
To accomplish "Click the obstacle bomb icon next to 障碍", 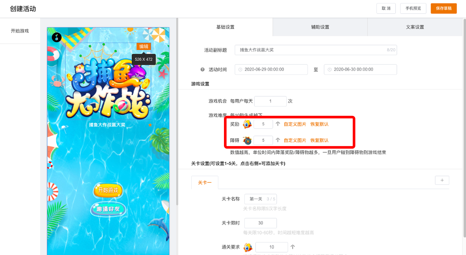I will (247, 140).
